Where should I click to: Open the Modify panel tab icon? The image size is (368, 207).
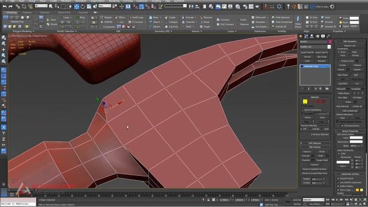coord(306,36)
